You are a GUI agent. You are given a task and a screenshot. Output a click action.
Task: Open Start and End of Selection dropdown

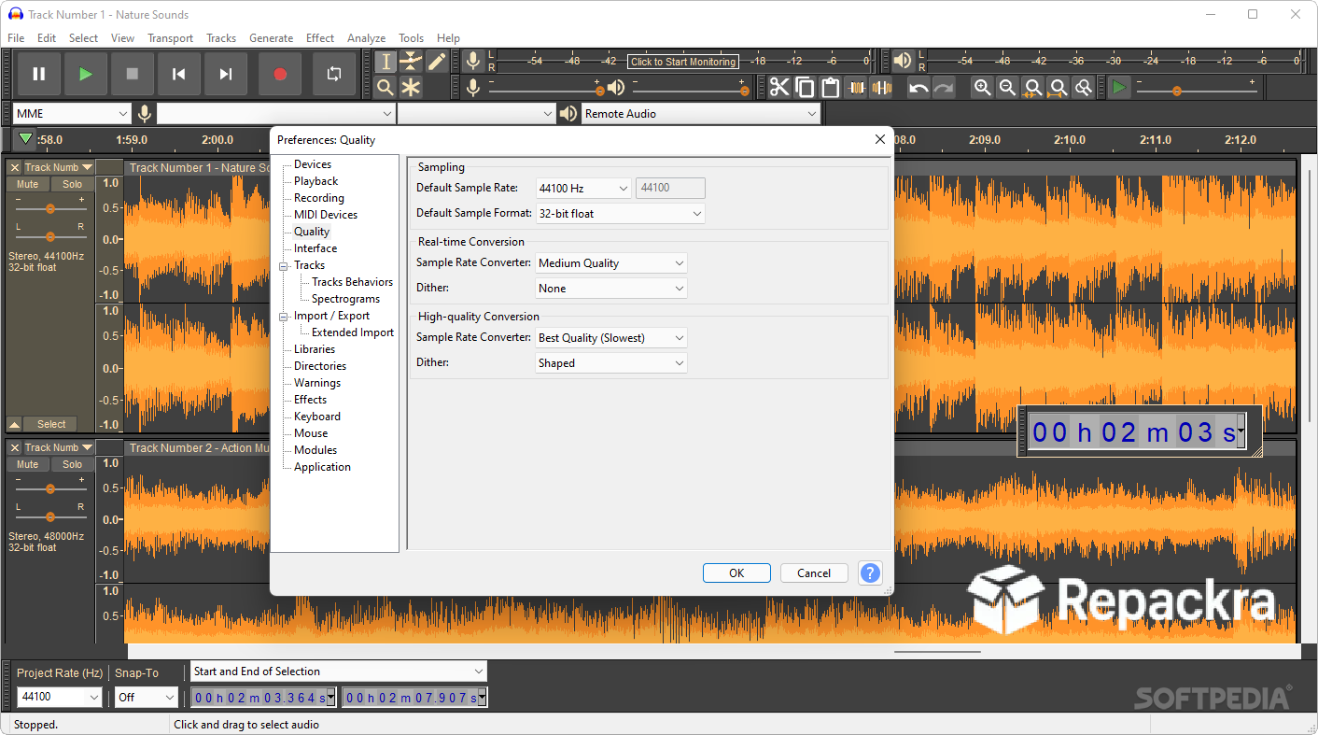point(339,671)
